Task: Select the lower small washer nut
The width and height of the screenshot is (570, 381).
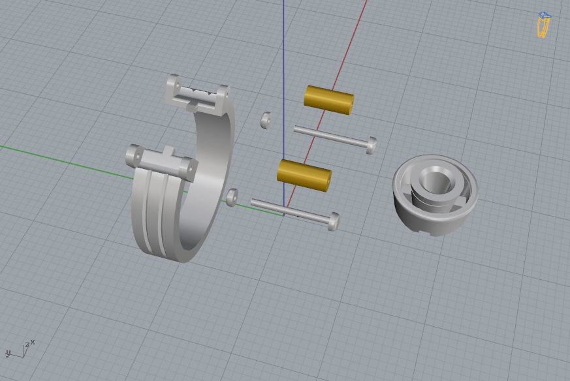Action: [232, 197]
